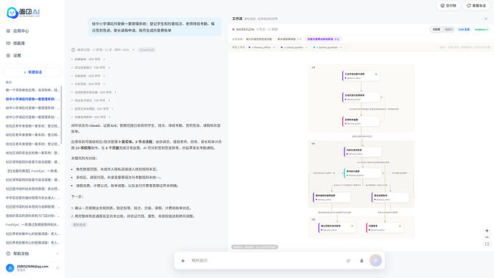Click the sidebar conversation list scrollbar
The height and width of the screenshot is (278, 494).
(61, 115)
